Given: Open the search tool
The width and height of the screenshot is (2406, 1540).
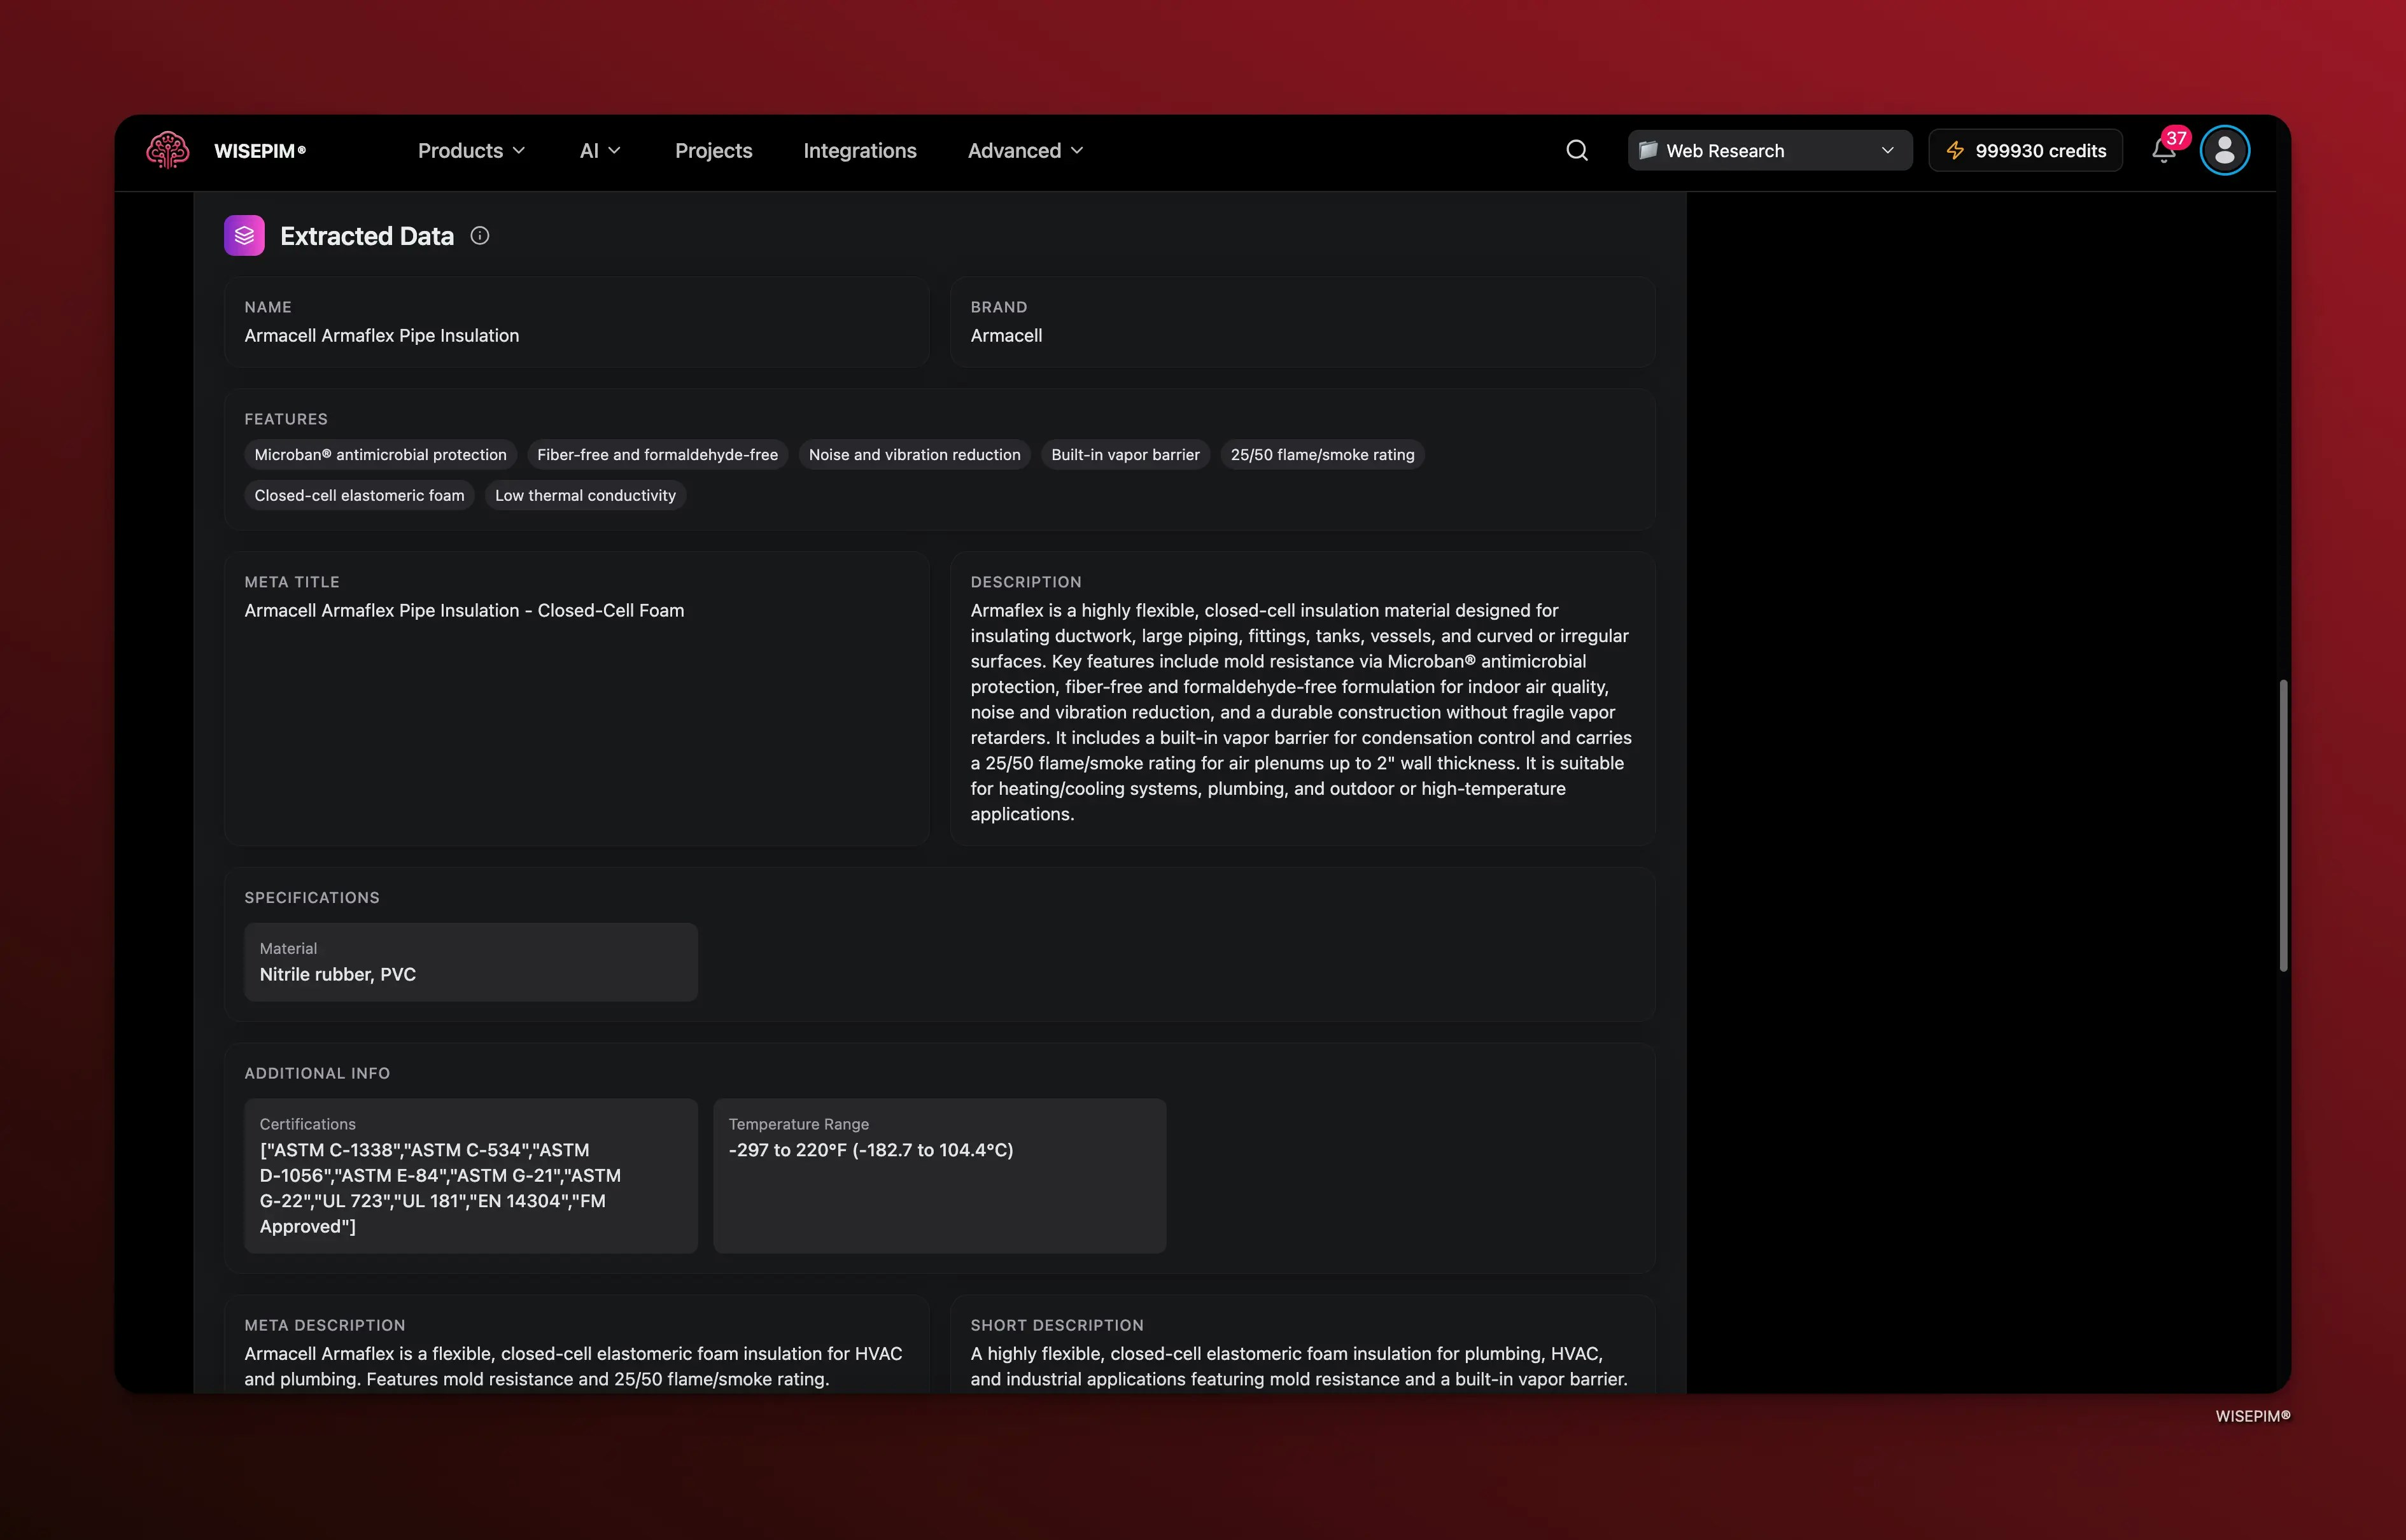Looking at the screenshot, I should [x=1576, y=150].
